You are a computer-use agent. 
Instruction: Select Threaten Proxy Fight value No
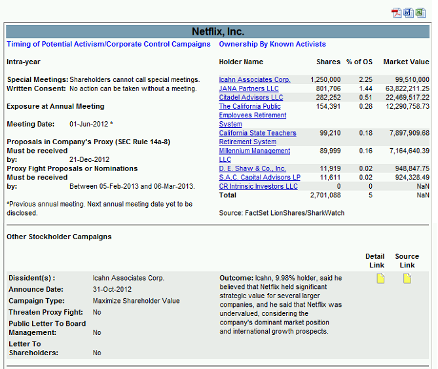click(97, 312)
